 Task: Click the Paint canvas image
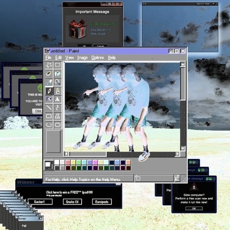coord(122,107)
